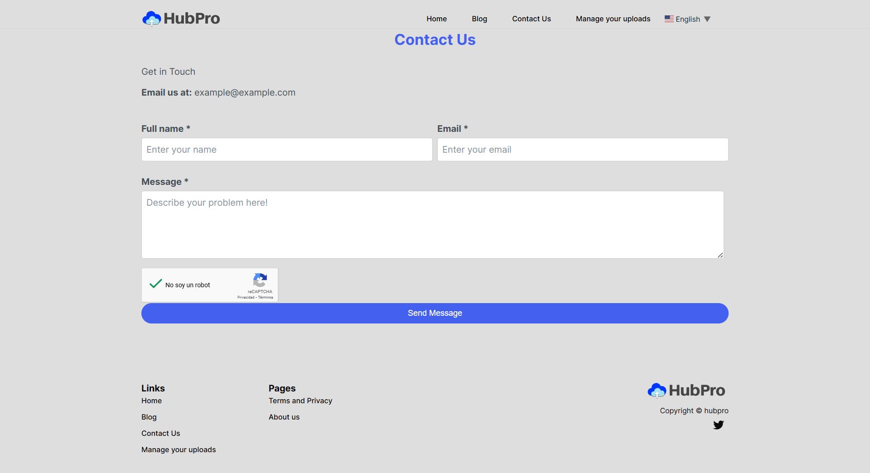Grab the message box resize handle

(x=720, y=255)
